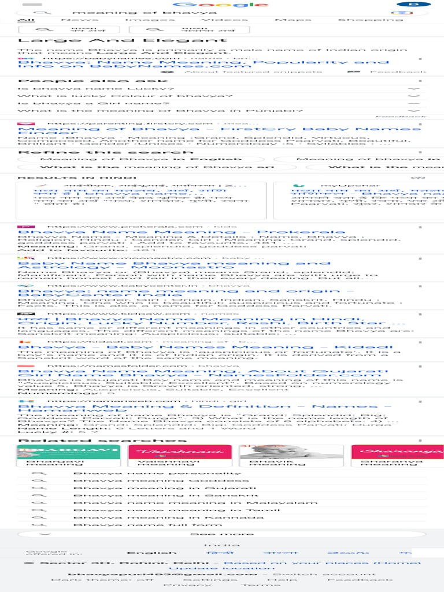Open the three-dot menu for the HamariWeb result

[x=420, y=401]
